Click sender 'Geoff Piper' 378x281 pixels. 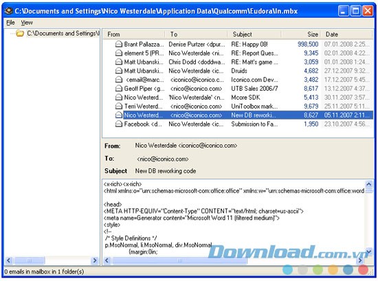click(x=144, y=89)
